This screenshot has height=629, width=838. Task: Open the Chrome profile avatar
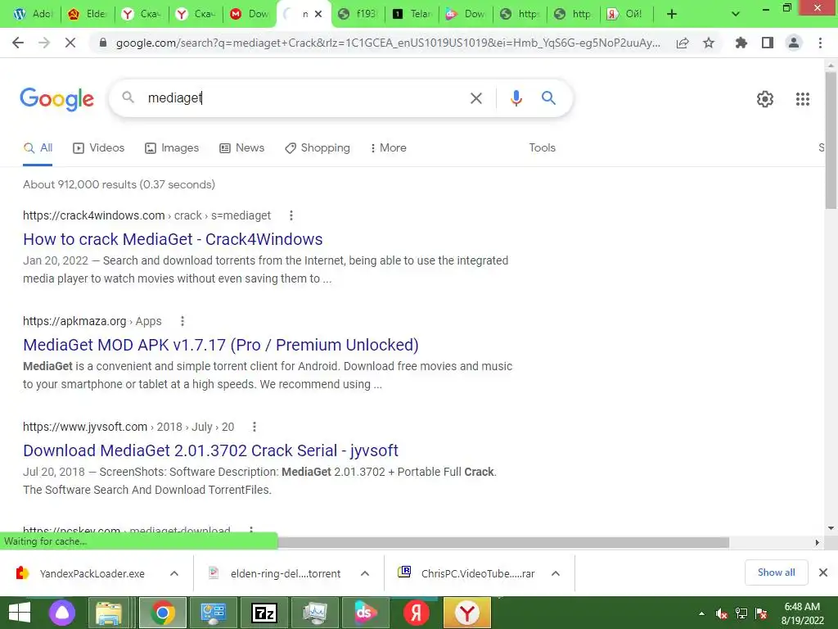click(794, 43)
